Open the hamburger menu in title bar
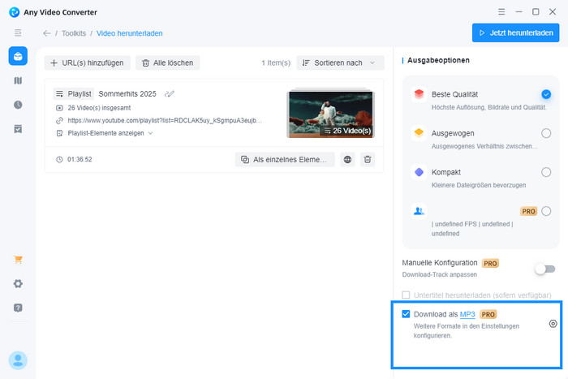 [x=501, y=12]
